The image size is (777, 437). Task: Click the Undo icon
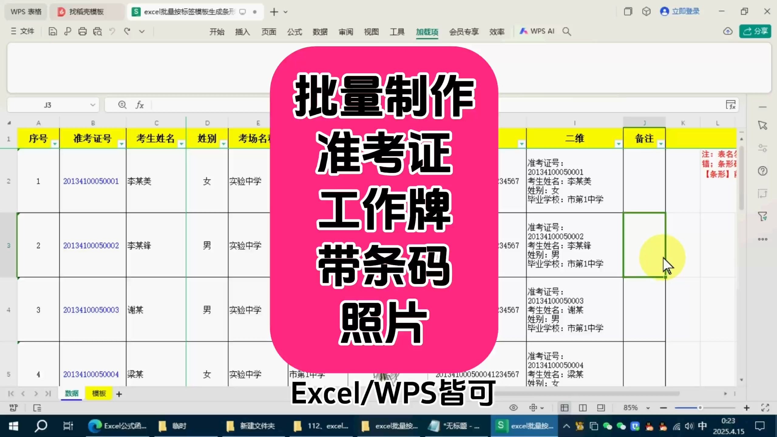tap(112, 31)
